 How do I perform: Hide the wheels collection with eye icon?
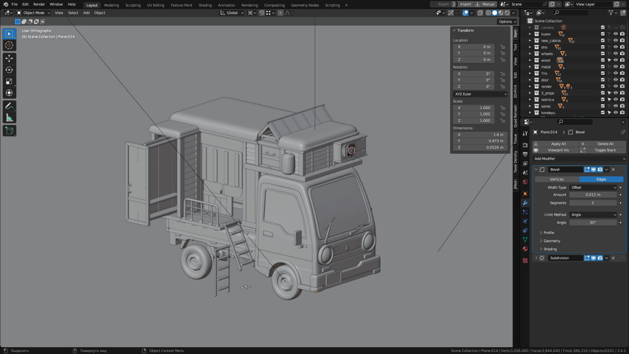(x=615, y=54)
